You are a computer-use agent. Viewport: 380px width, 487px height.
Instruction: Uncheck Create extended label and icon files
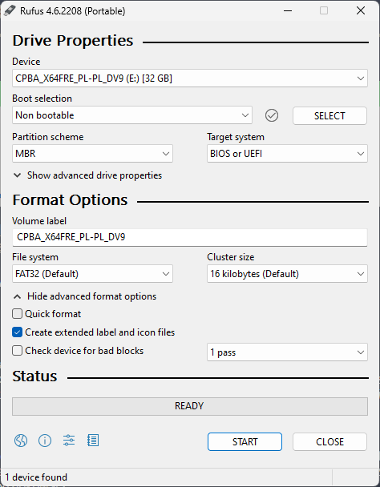pyautogui.click(x=17, y=332)
